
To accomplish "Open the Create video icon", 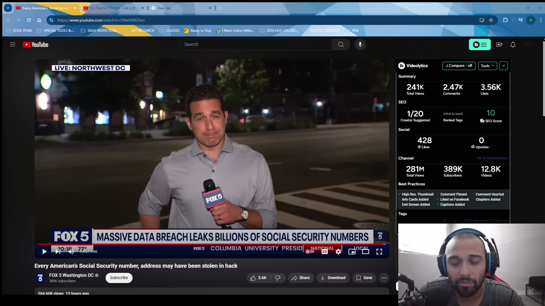I will (x=499, y=44).
